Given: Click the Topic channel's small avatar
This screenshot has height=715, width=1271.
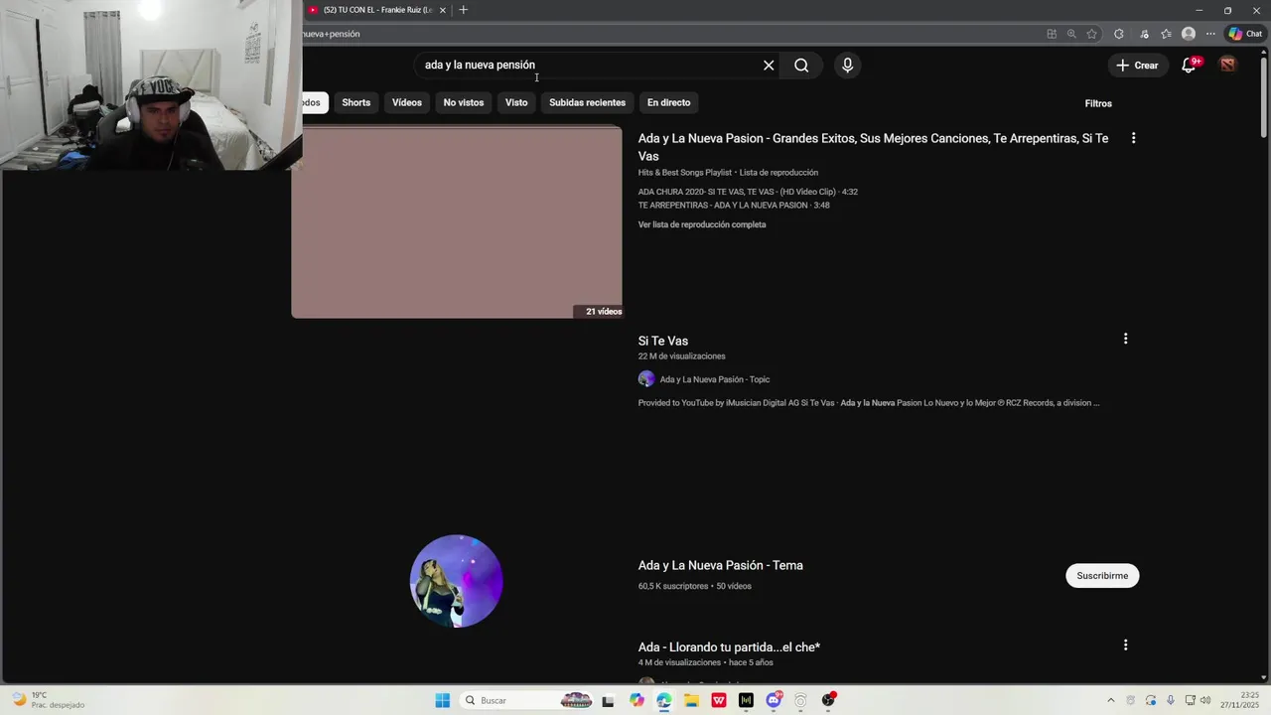Looking at the screenshot, I should [x=646, y=379].
